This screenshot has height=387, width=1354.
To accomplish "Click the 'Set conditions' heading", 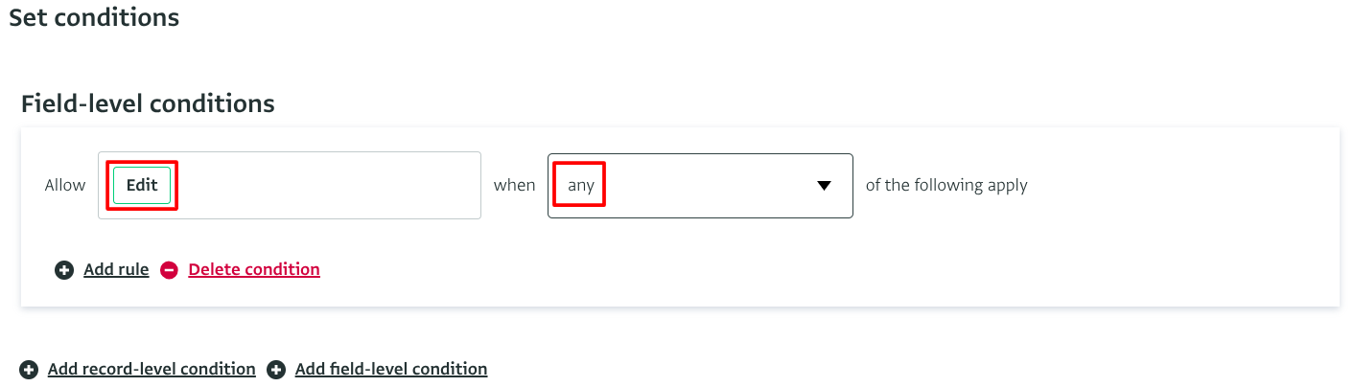I will (x=94, y=17).
